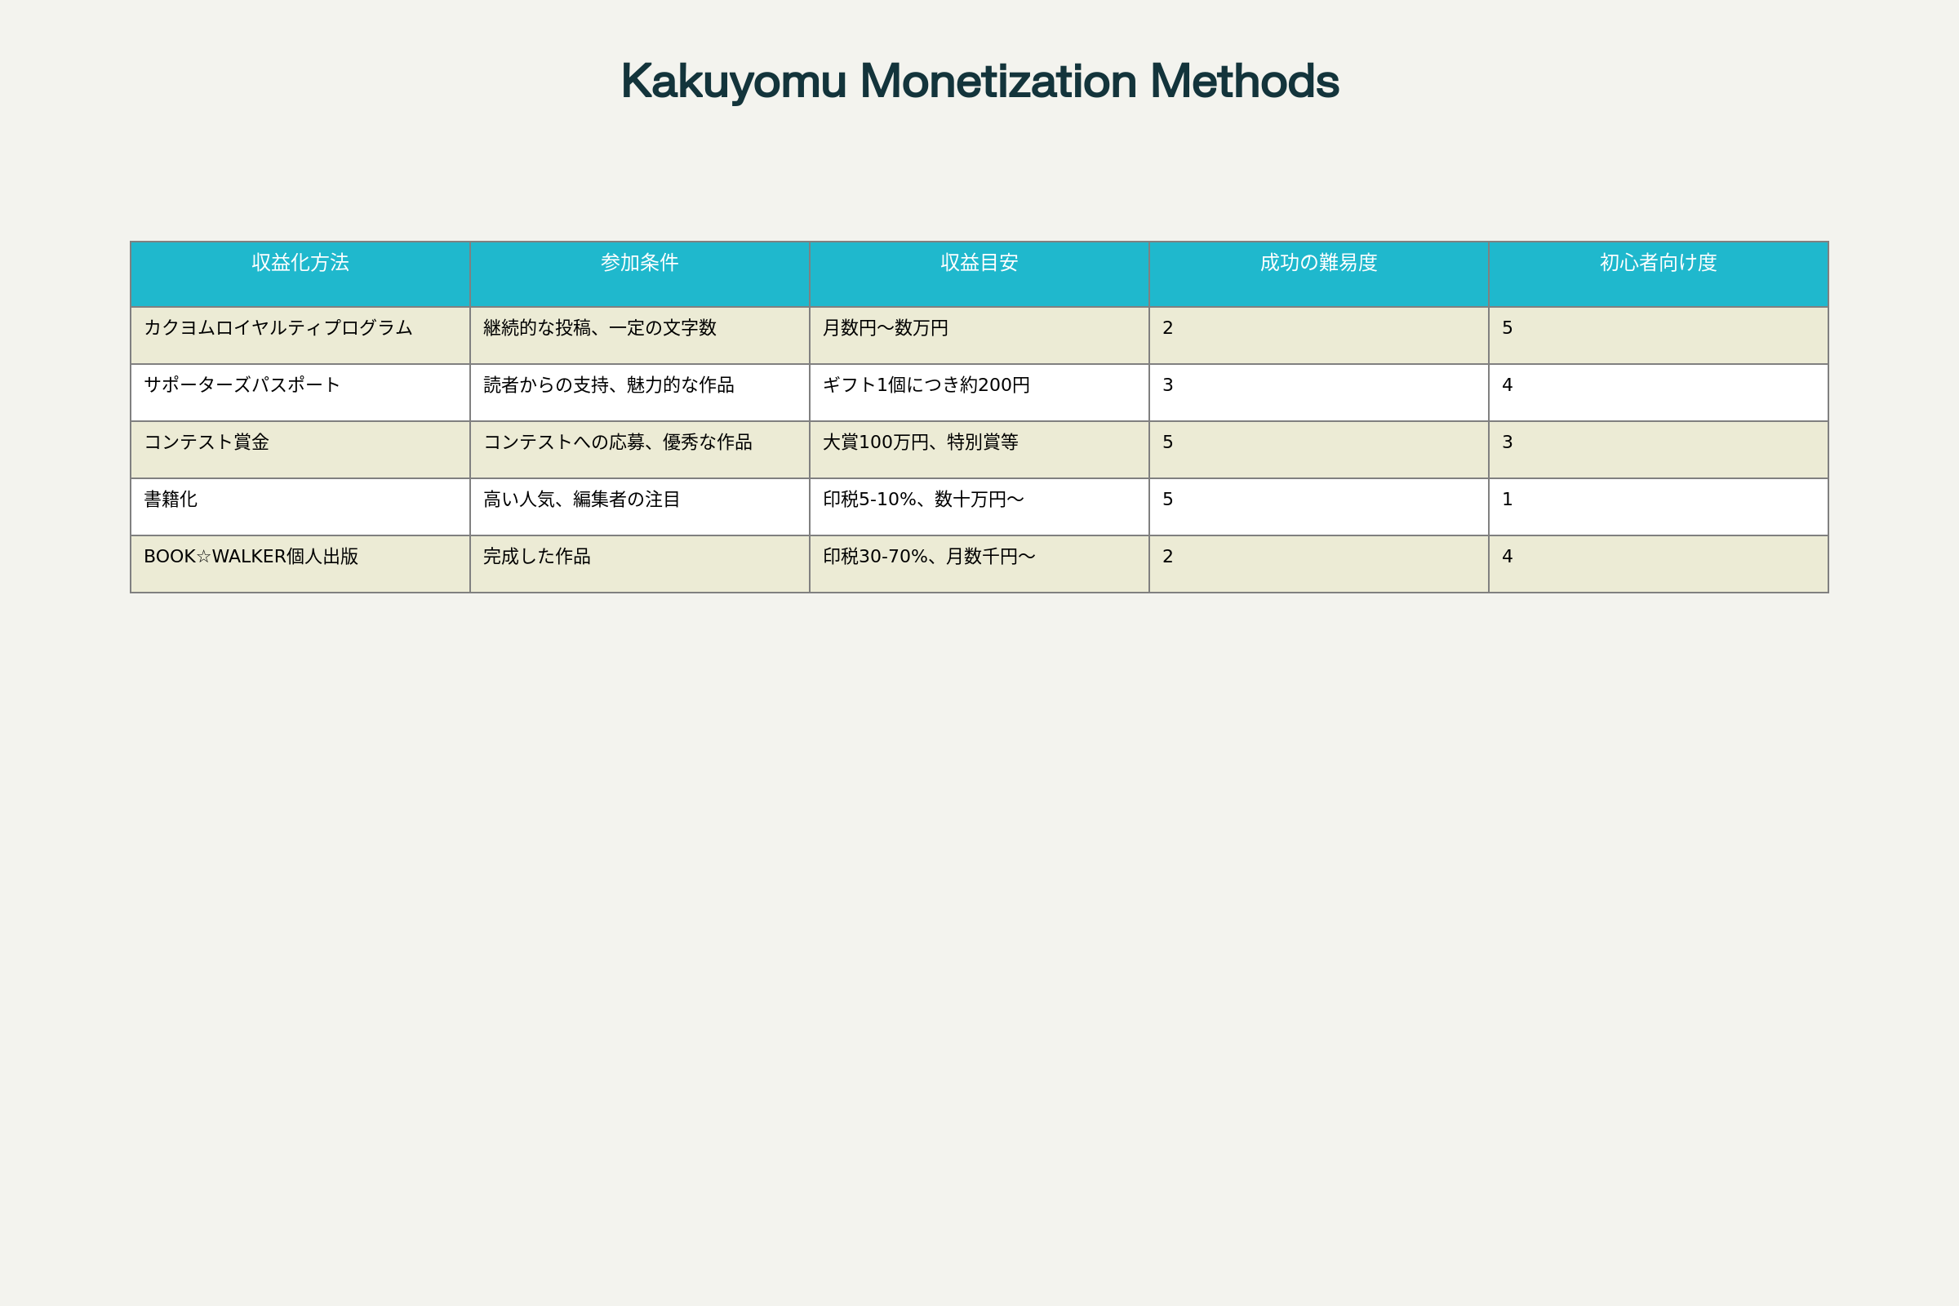This screenshot has width=1959, height=1306.
Task: Select the 初心者向け度 column header
Action: point(1659,274)
